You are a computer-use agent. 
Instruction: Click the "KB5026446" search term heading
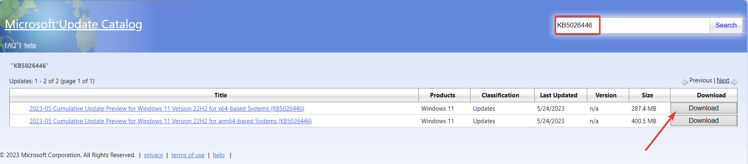click(x=30, y=65)
